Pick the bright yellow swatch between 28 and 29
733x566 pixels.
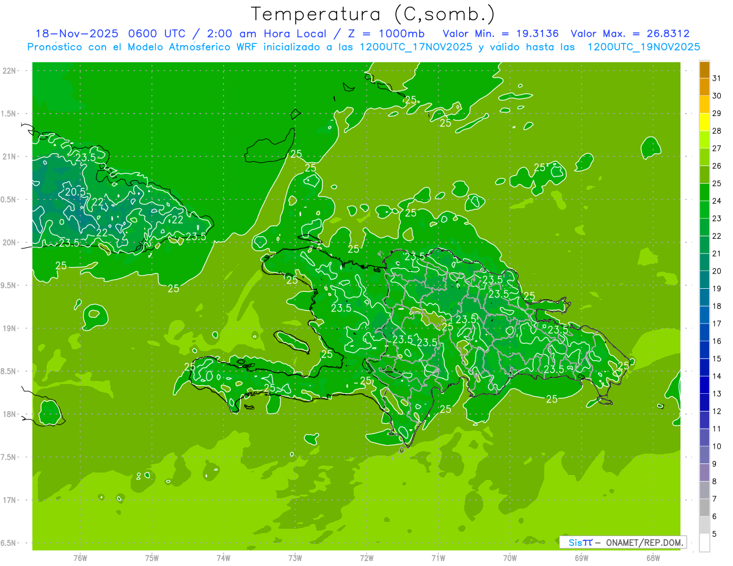(x=704, y=122)
